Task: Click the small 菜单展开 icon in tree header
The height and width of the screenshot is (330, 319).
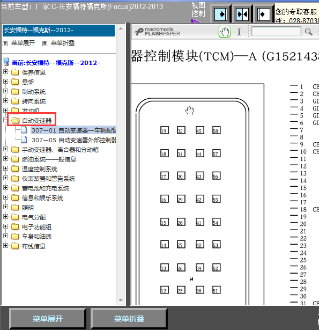Action: 5,43
